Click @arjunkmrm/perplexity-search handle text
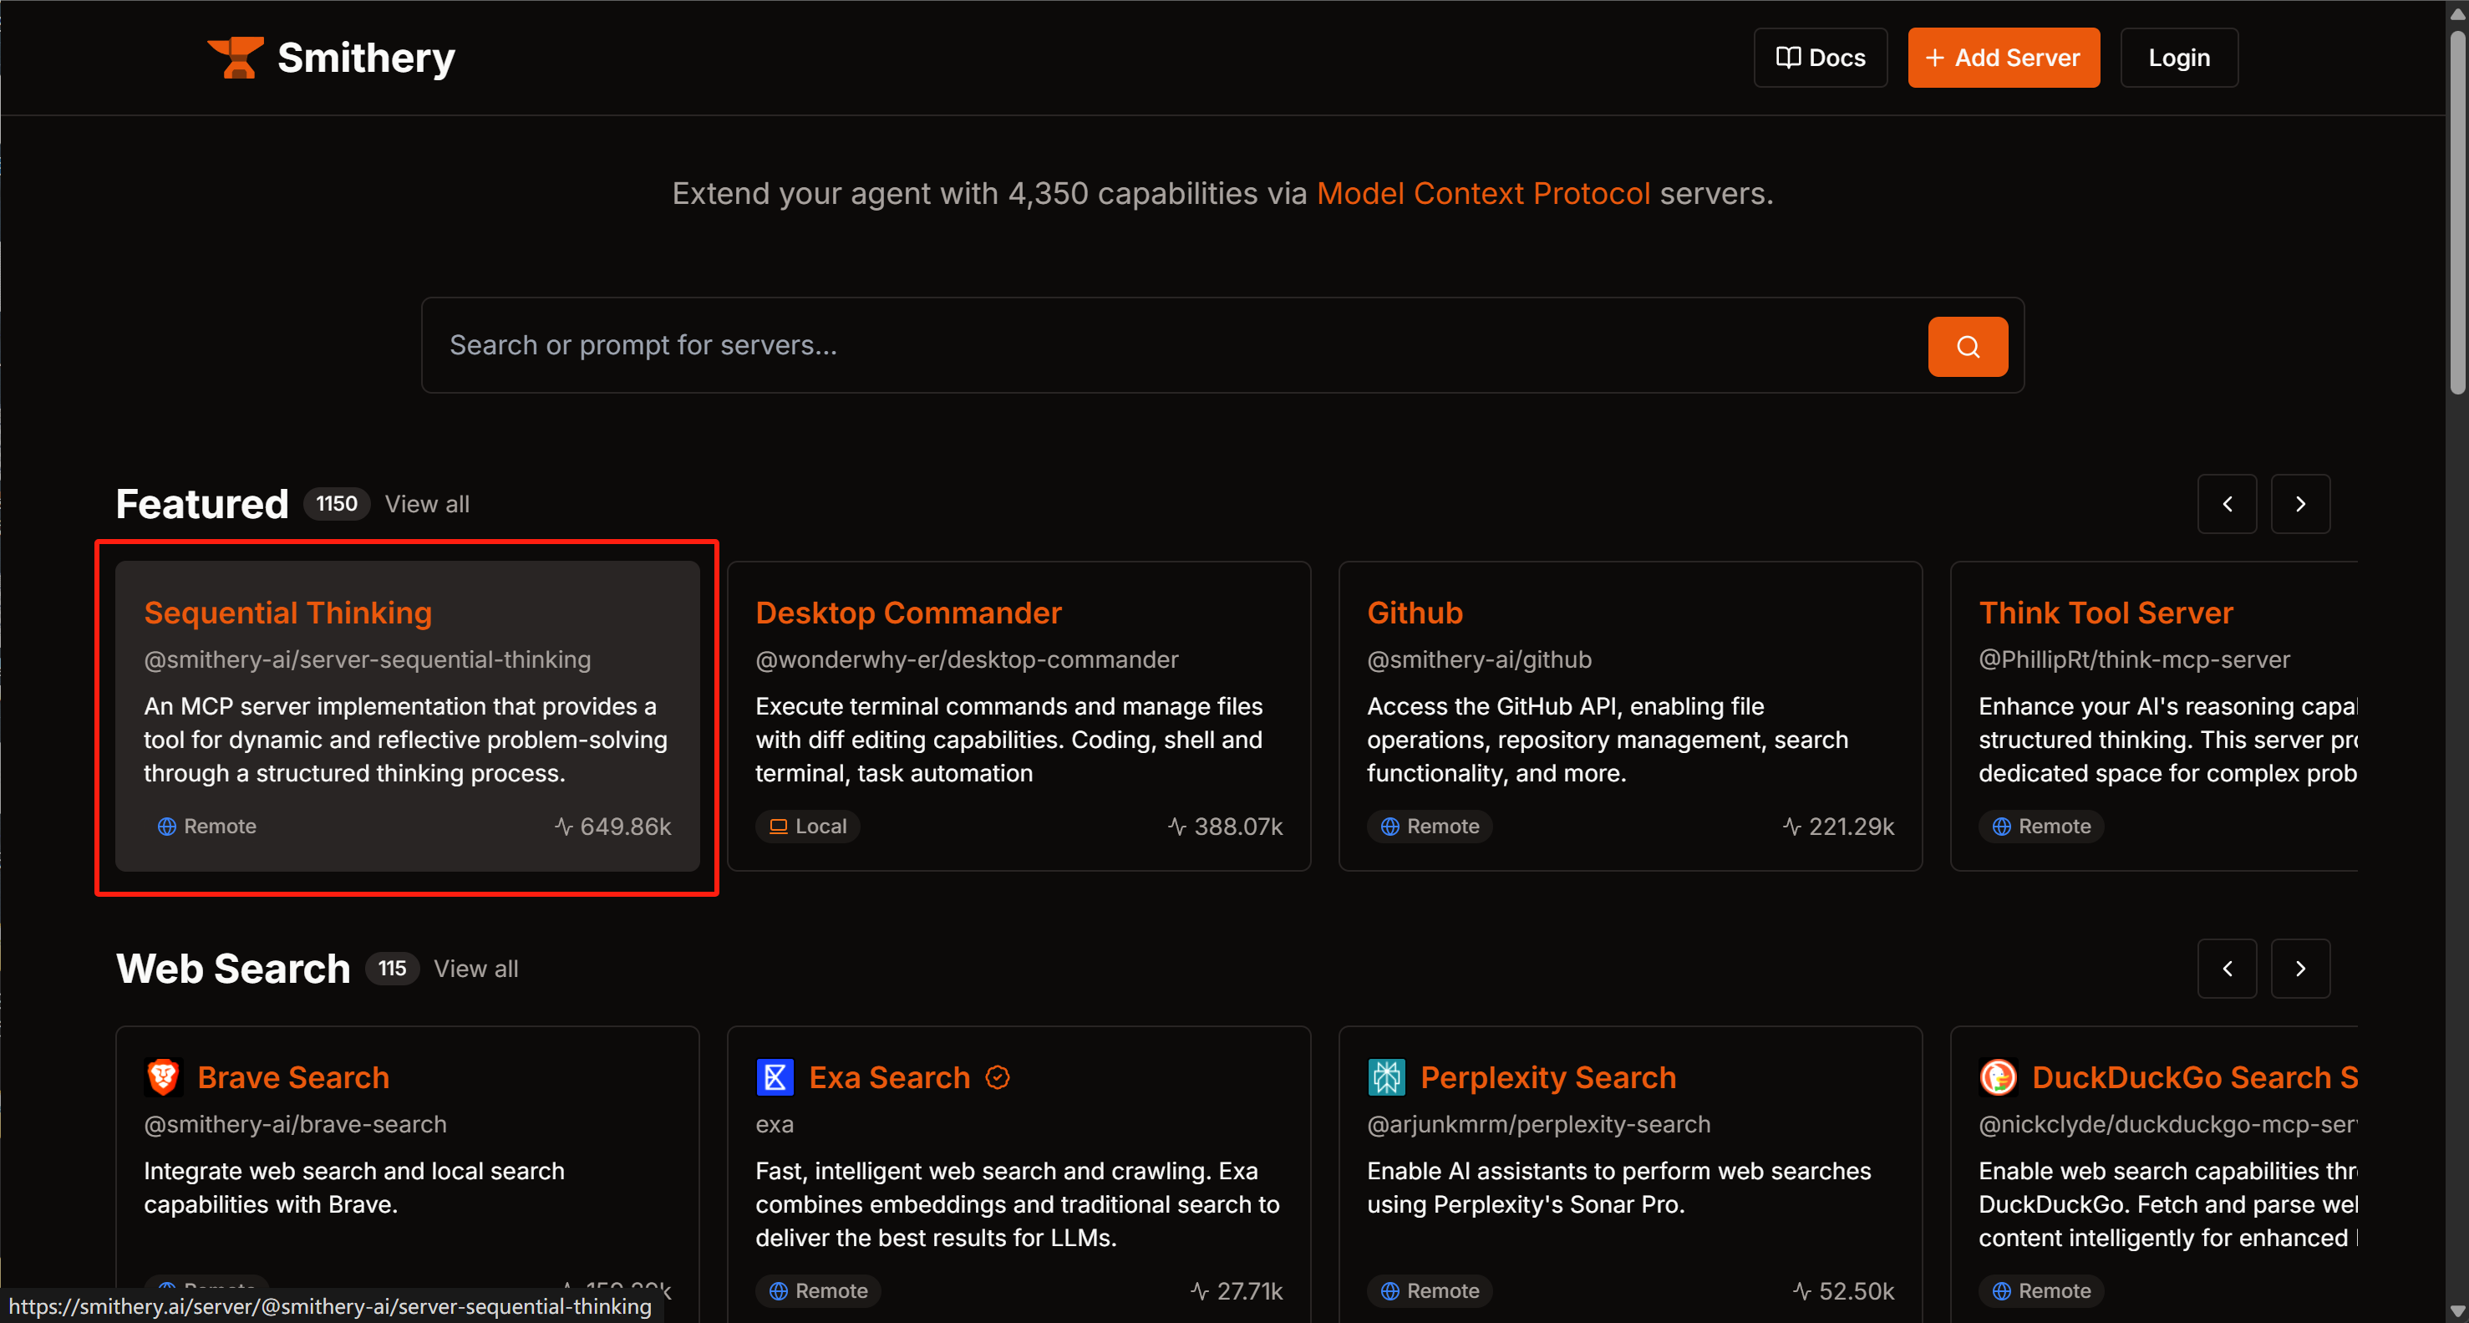 [x=1538, y=1125]
